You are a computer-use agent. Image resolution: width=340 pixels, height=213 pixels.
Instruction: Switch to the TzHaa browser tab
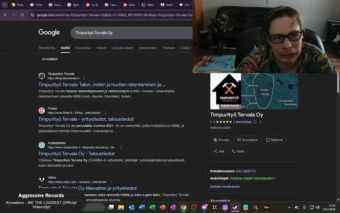(36, 5)
